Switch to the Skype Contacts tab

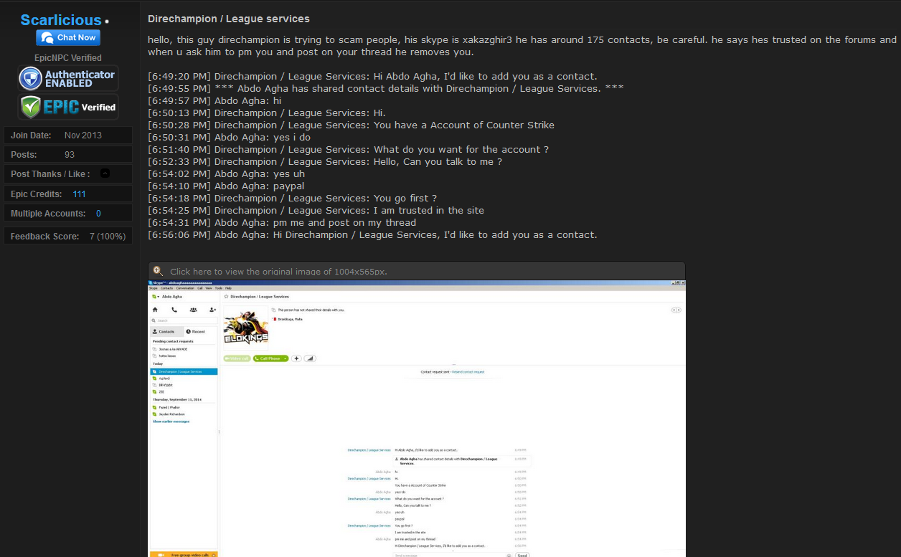point(166,332)
